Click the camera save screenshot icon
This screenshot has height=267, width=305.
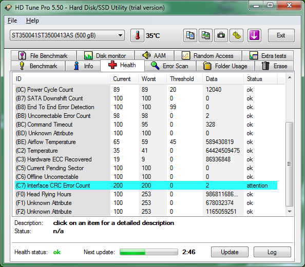pos(221,35)
